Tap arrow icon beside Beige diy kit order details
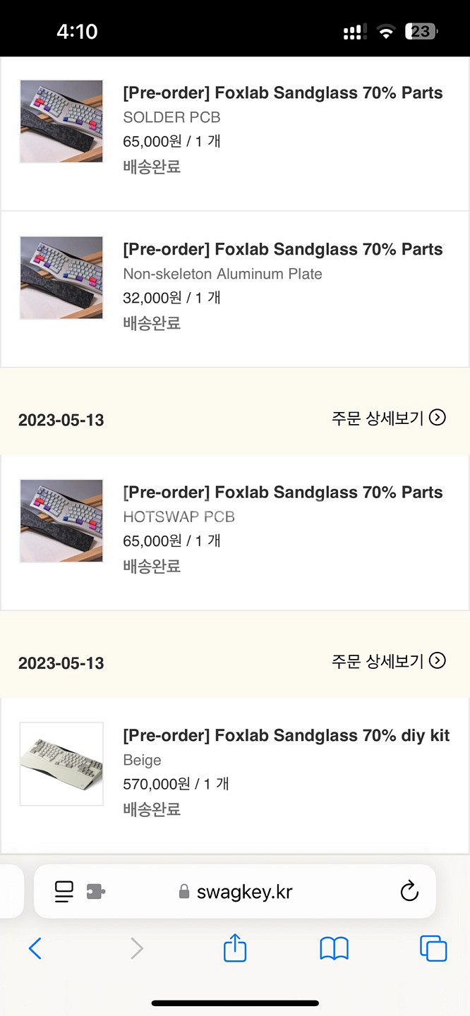Image resolution: width=470 pixels, height=1016 pixels. (x=438, y=660)
